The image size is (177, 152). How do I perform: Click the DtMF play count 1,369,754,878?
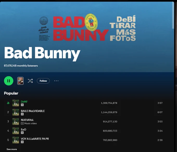pyautogui.click(x=109, y=103)
